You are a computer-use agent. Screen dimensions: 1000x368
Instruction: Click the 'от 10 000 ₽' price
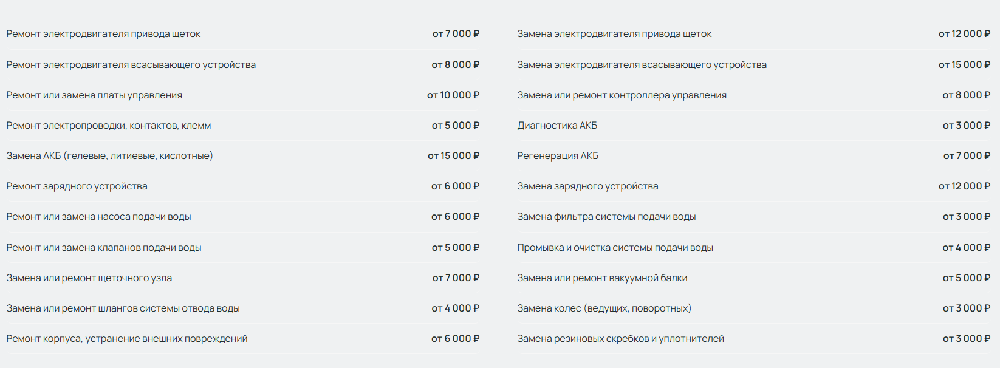(x=453, y=95)
